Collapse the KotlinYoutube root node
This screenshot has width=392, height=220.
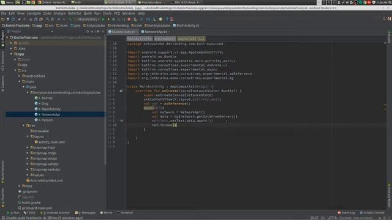click(x=7, y=37)
